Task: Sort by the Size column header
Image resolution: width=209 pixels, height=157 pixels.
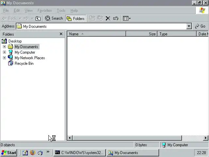Action: [x=141, y=34]
